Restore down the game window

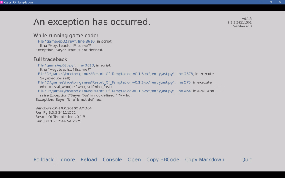tap(271, 2)
